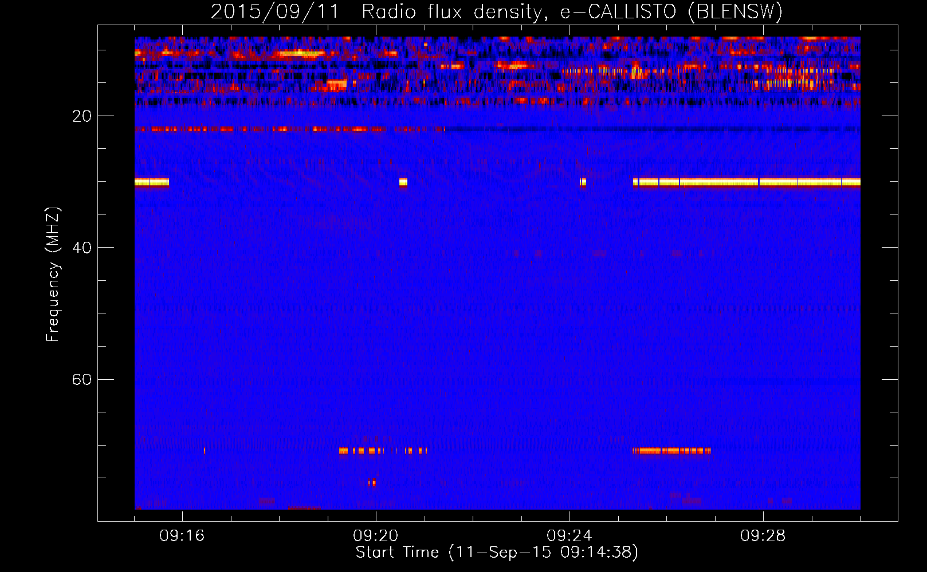This screenshot has height=572, width=927.
Task: Click the 09:28 time tick label
Action: click(x=763, y=536)
